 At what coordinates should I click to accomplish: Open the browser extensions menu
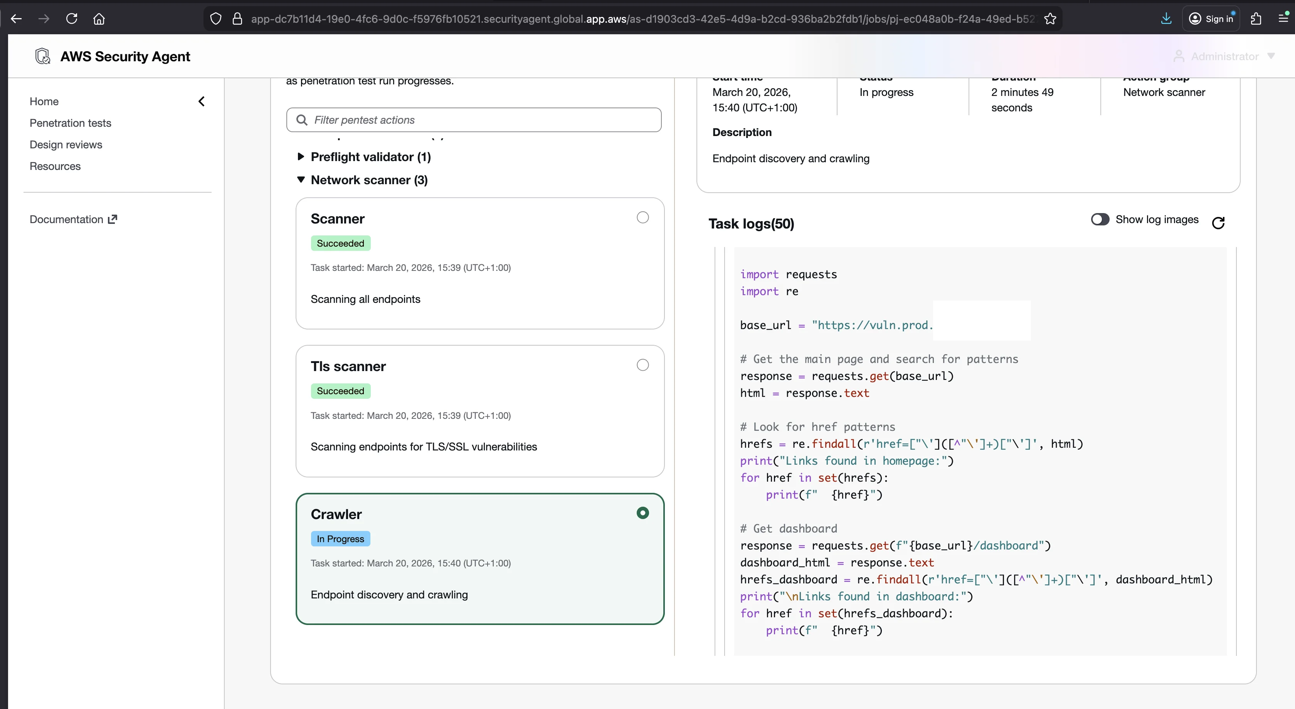coord(1256,19)
